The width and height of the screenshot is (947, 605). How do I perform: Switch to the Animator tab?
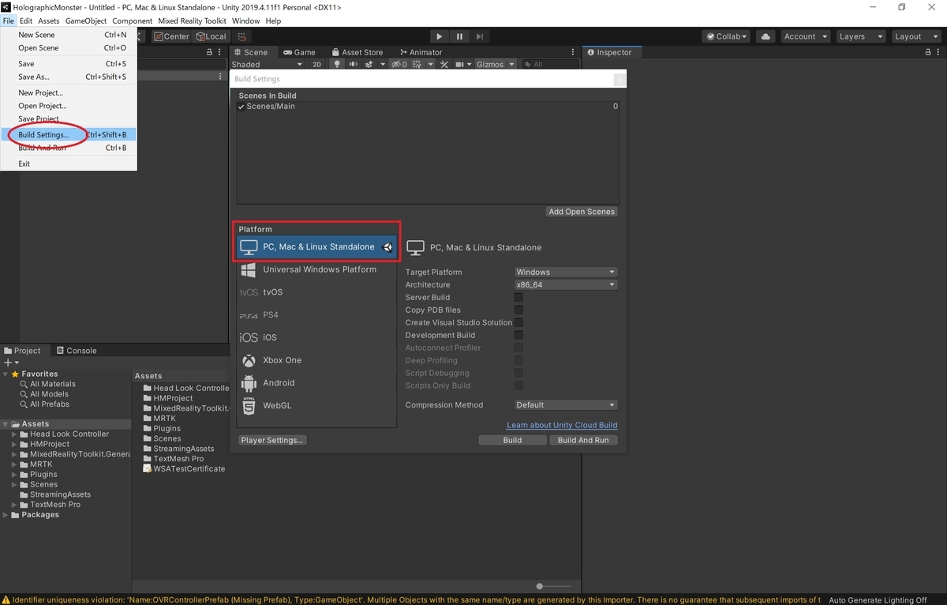tap(421, 52)
